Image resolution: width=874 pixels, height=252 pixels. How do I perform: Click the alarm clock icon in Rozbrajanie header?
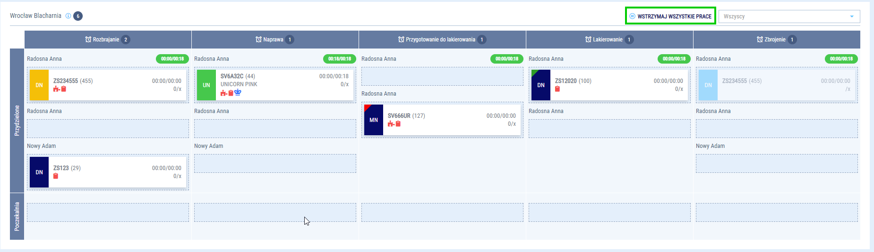(88, 40)
